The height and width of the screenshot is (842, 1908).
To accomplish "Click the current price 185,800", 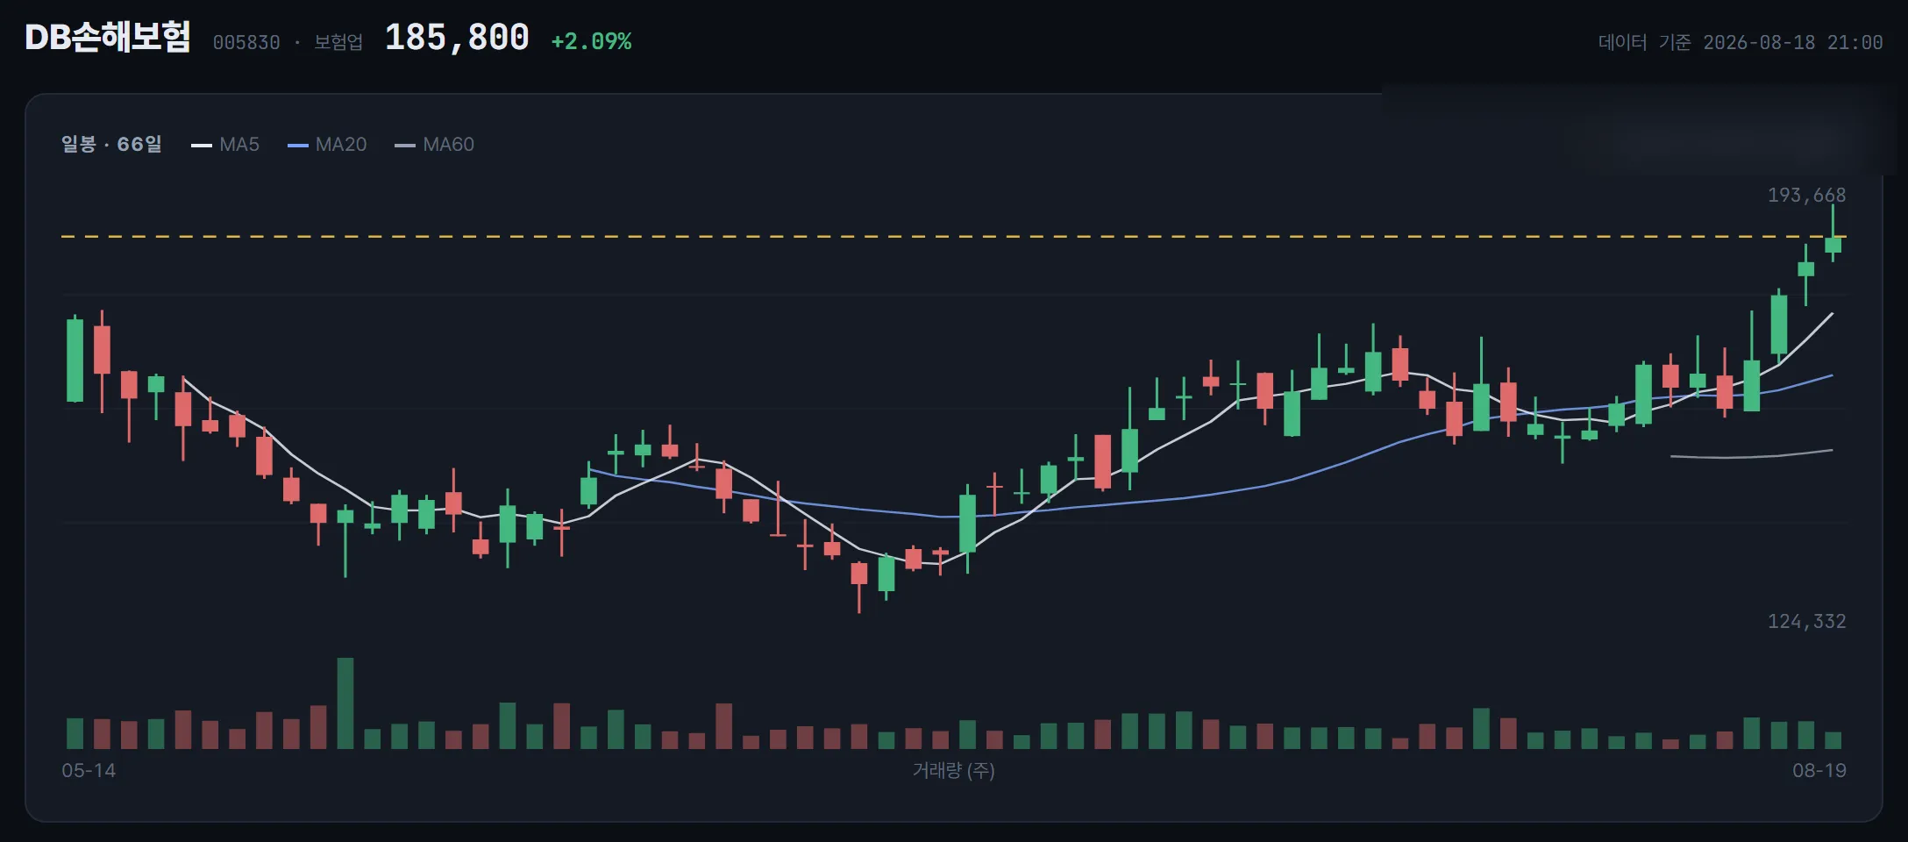I will click(x=457, y=38).
